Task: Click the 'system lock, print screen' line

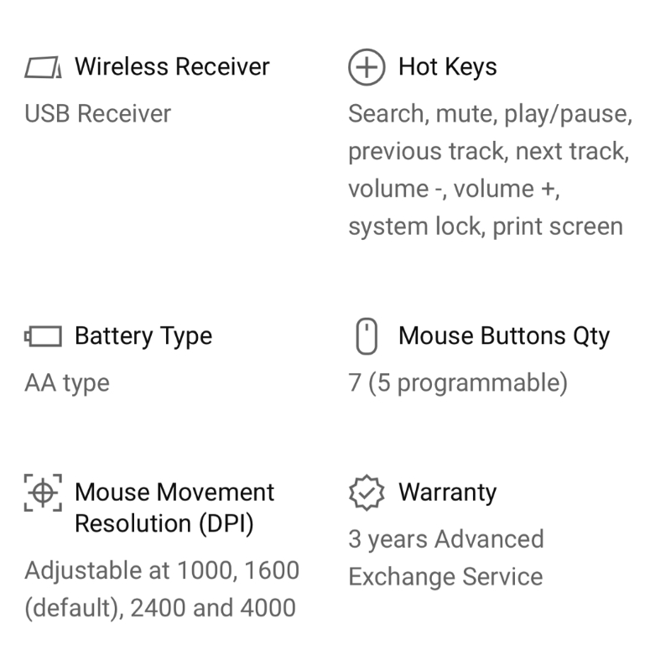Action: click(x=486, y=226)
